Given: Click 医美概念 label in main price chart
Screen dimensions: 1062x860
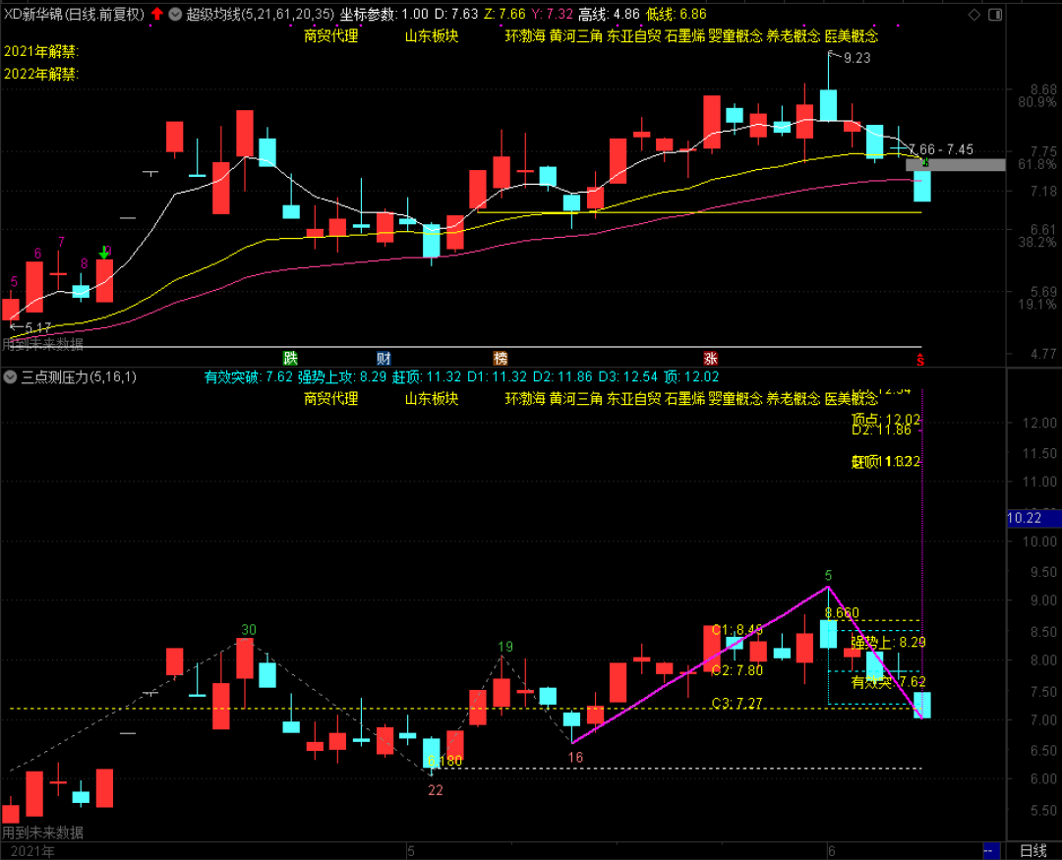Looking at the screenshot, I should point(851,36).
